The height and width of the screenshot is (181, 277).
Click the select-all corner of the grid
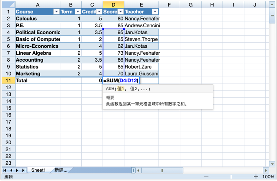pyautogui.click(x=8, y=4)
